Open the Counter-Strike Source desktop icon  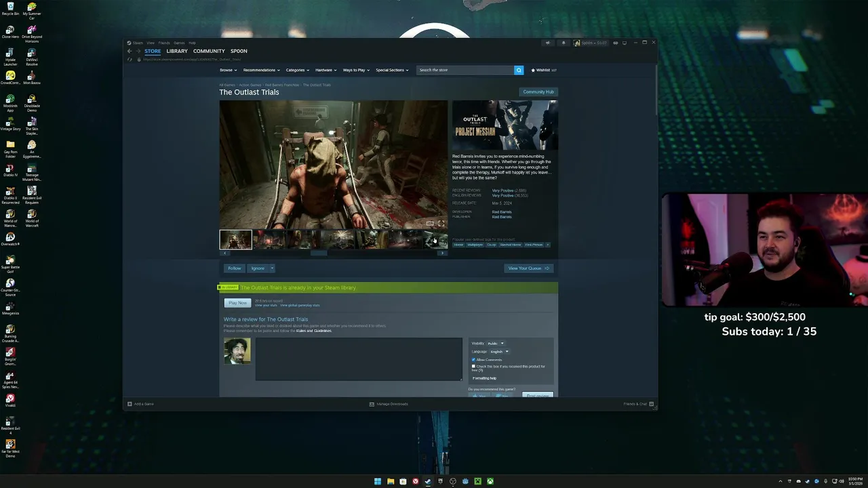pos(10,287)
